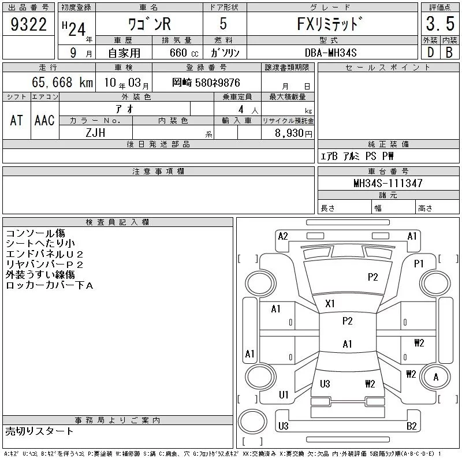
Task: Select fuel type ガソリン
Action: [225, 53]
